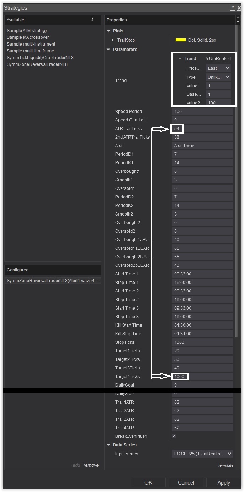The width and height of the screenshot is (244, 492).
Task: Collapse the Parameters section
Action: (108, 50)
